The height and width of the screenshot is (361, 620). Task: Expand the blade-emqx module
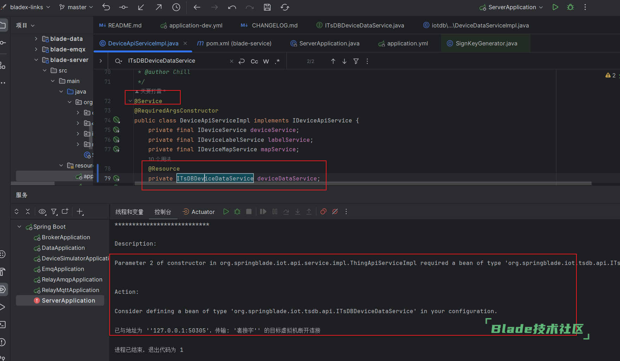(36, 49)
